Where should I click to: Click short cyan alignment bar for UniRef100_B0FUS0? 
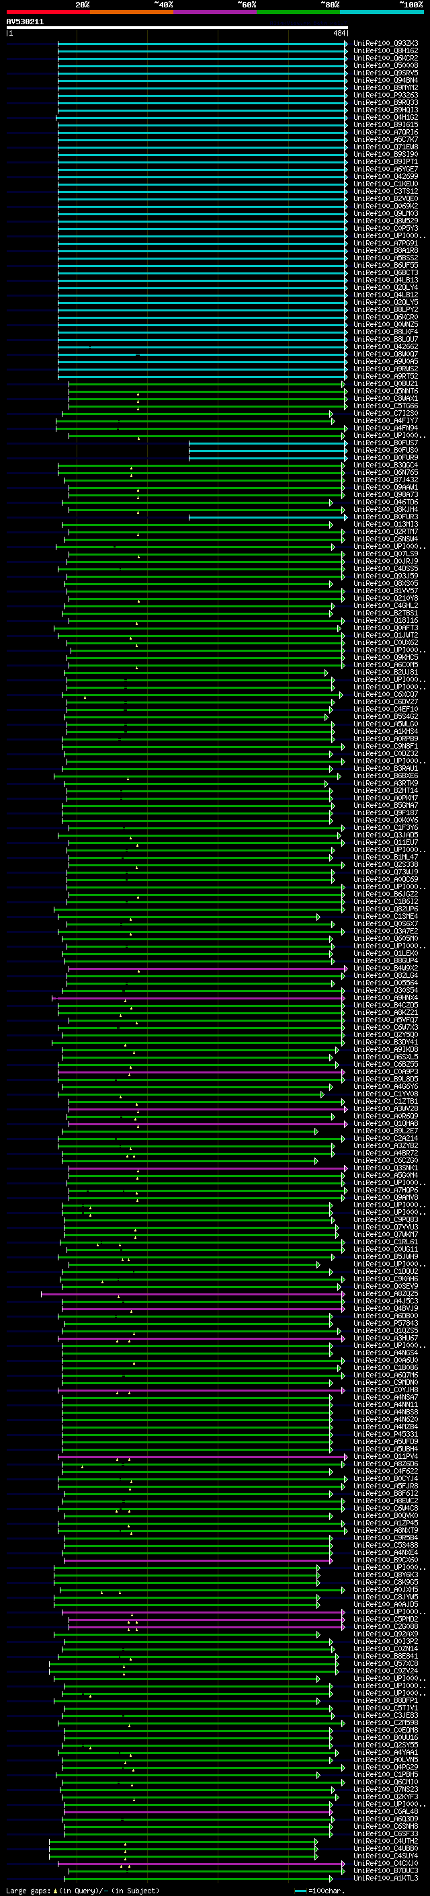(267, 451)
